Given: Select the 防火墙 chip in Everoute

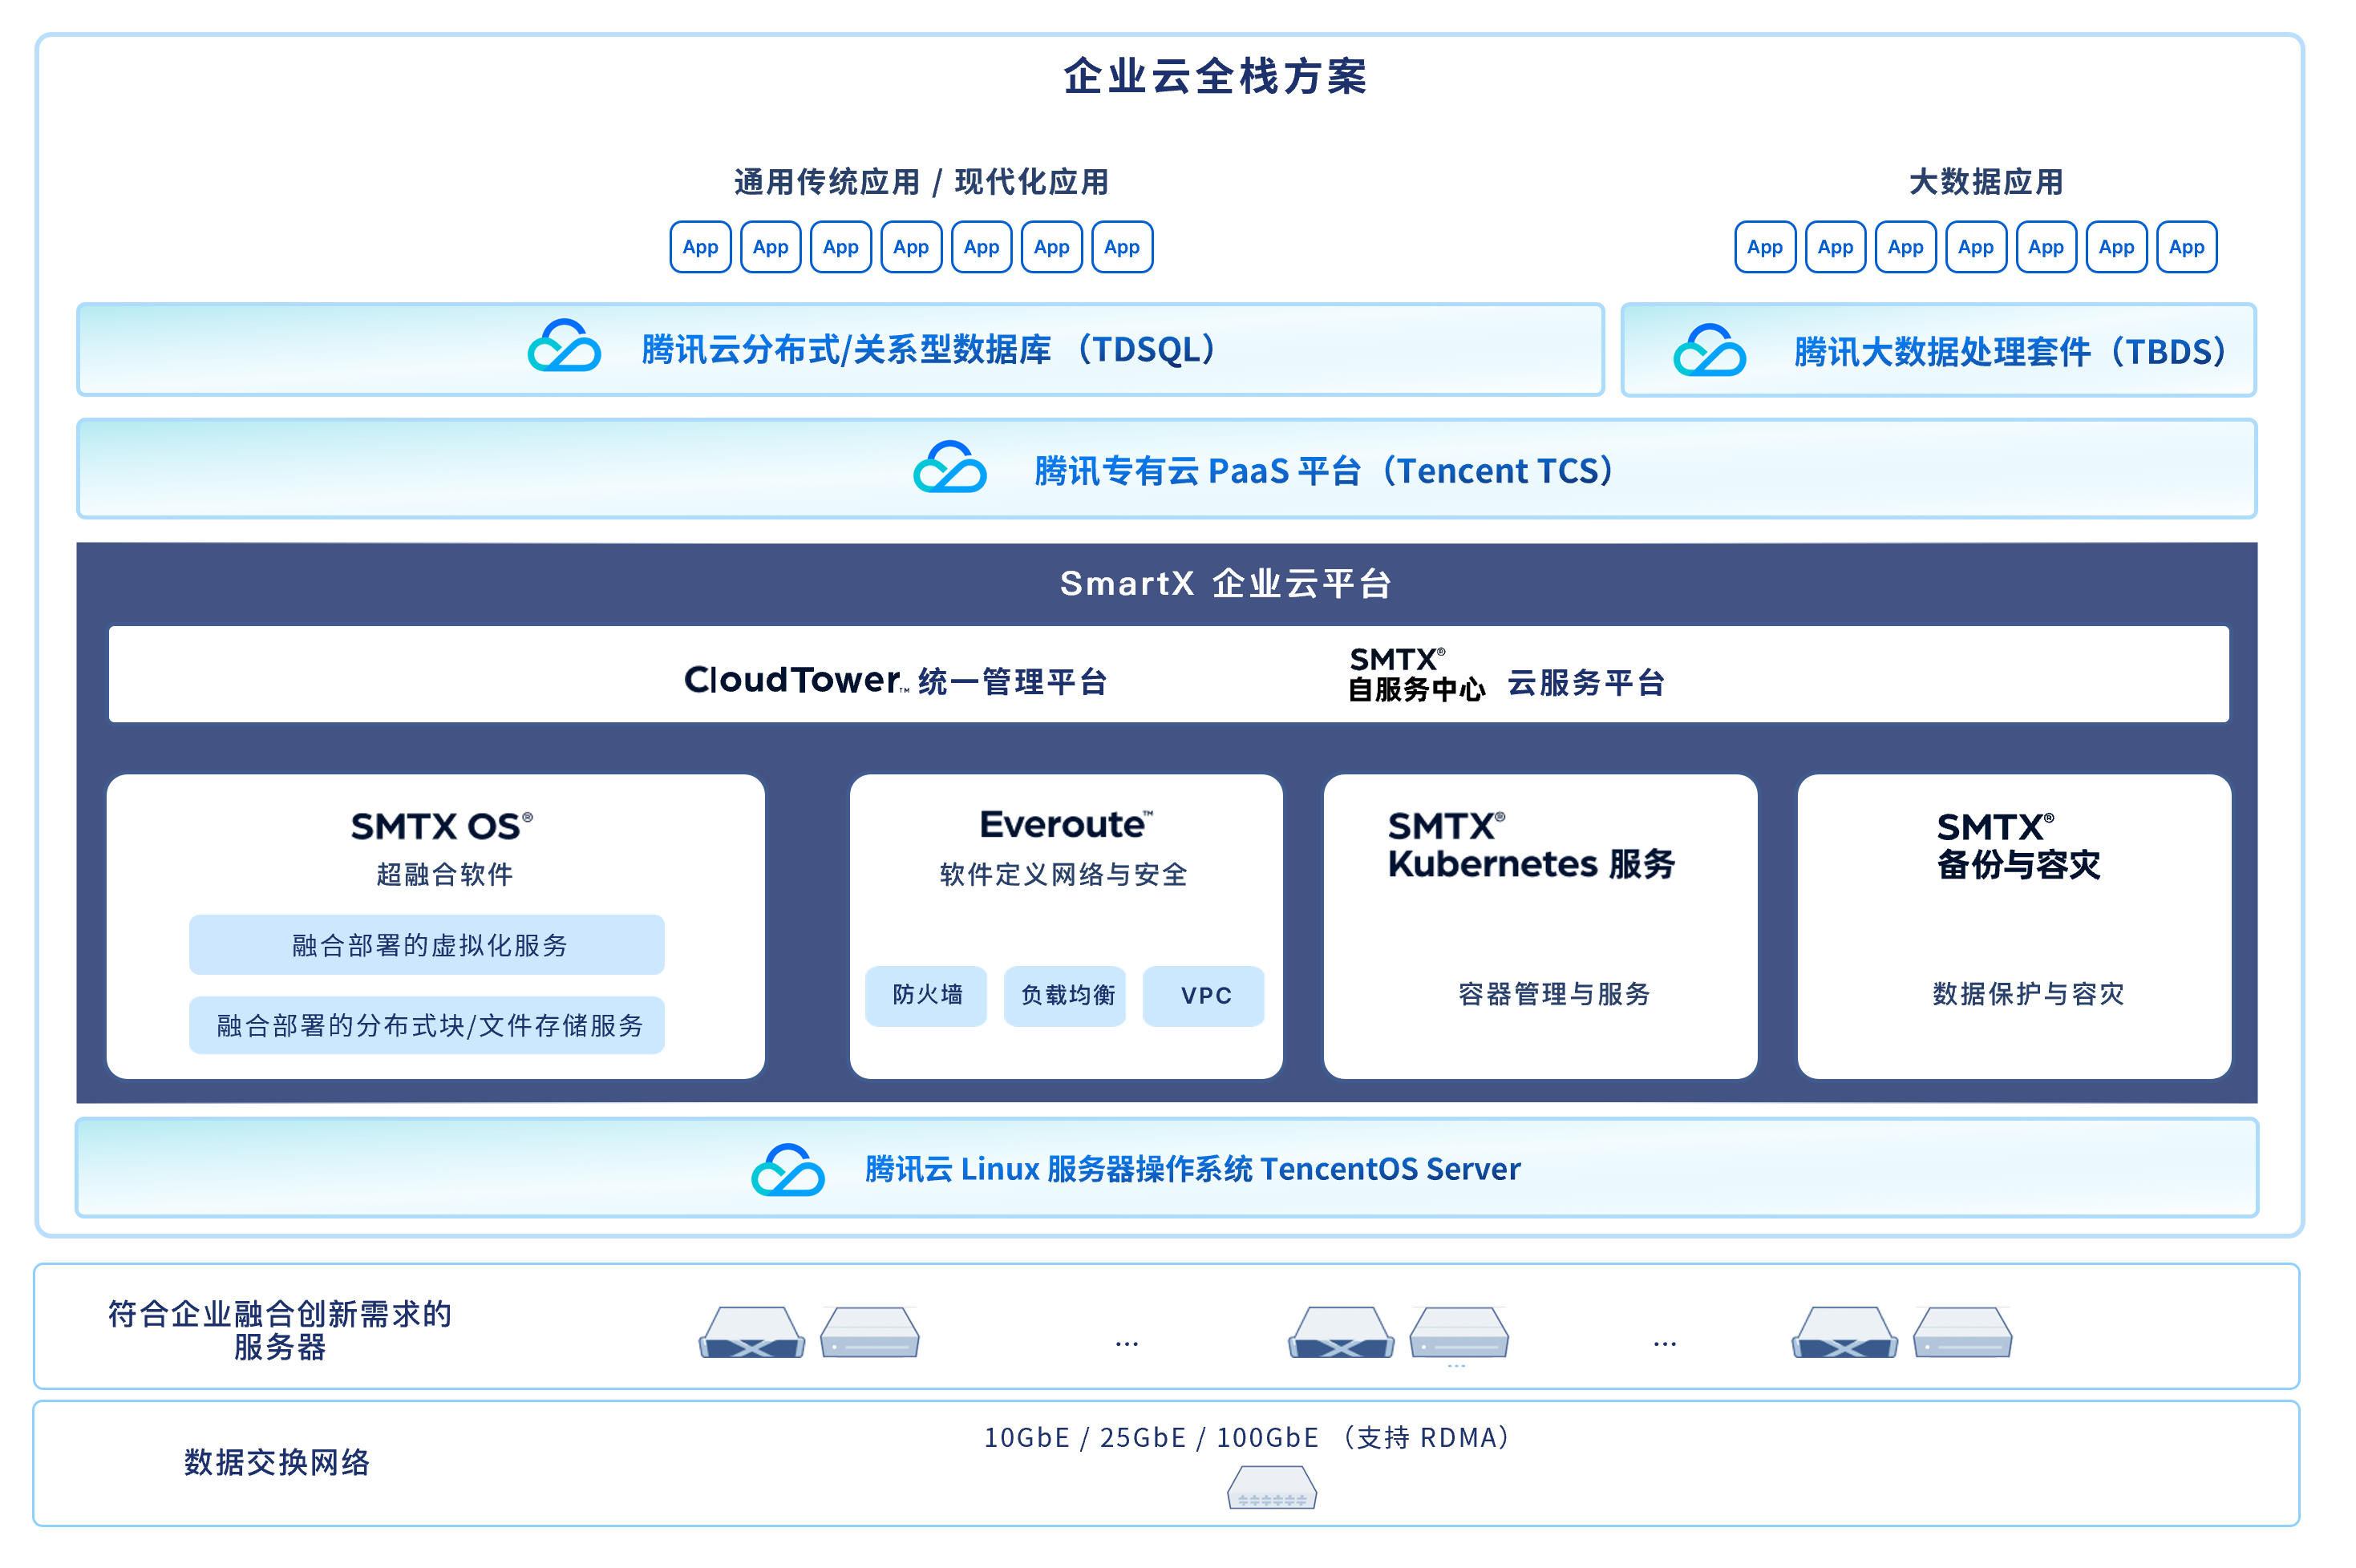Looking at the screenshot, I should coord(926,995).
